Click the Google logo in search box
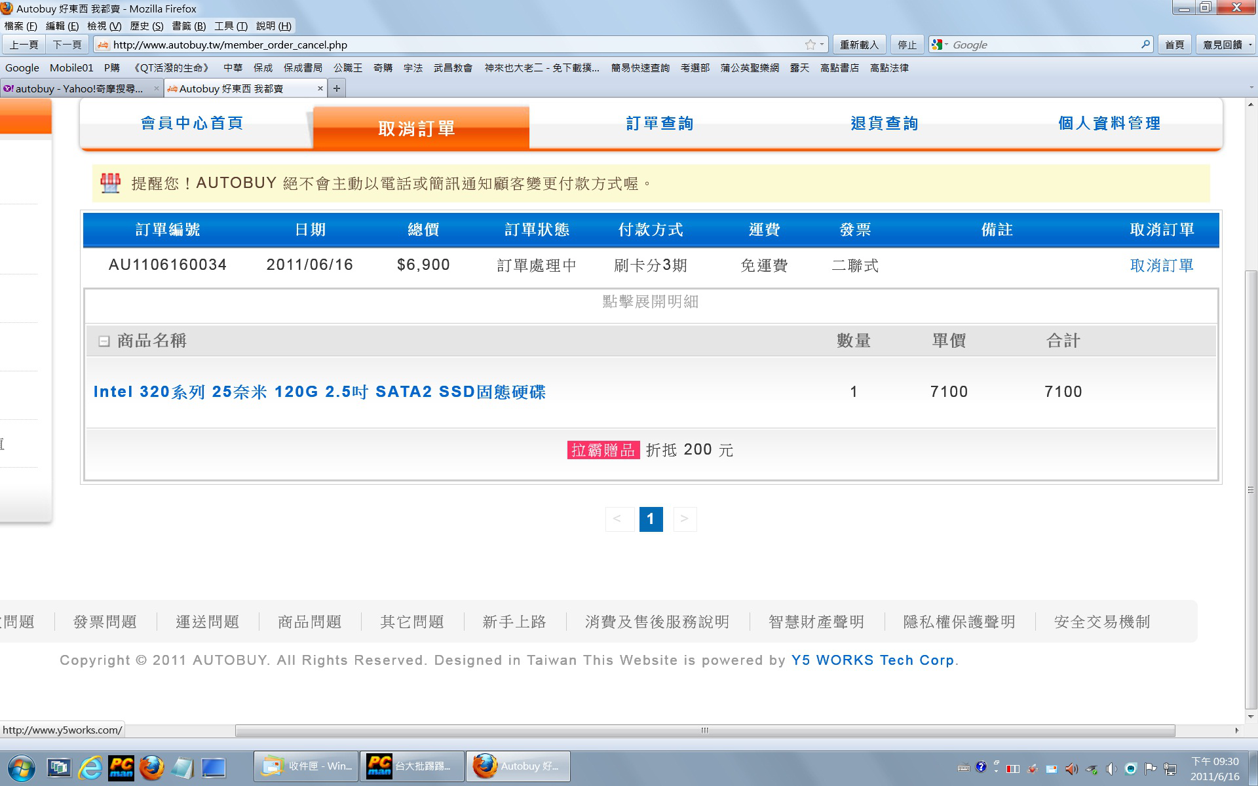 pos(936,45)
